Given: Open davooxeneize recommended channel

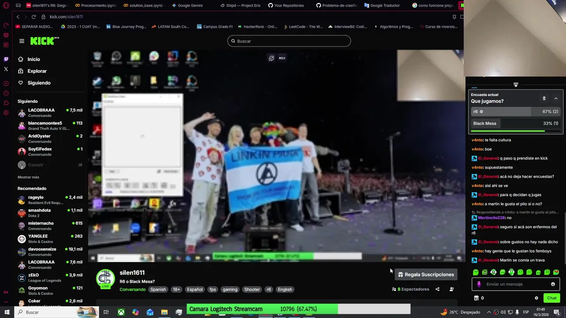Looking at the screenshot, I should [x=50, y=252].
